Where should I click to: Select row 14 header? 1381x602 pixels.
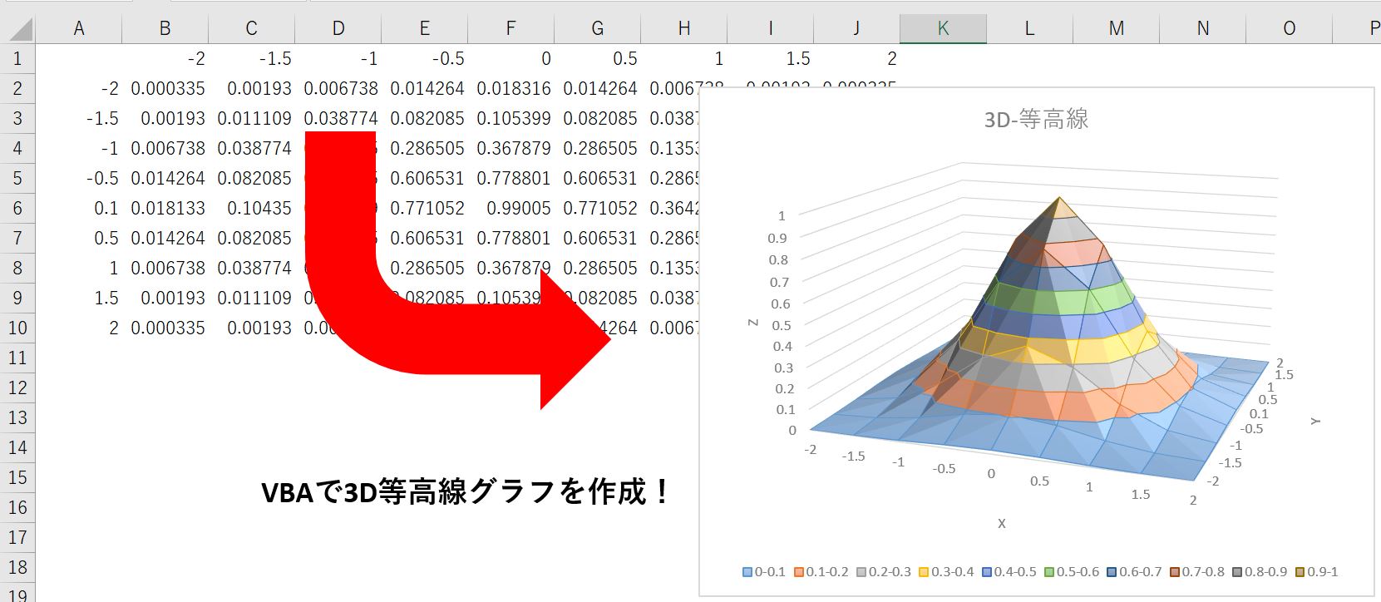tap(17, 448)
